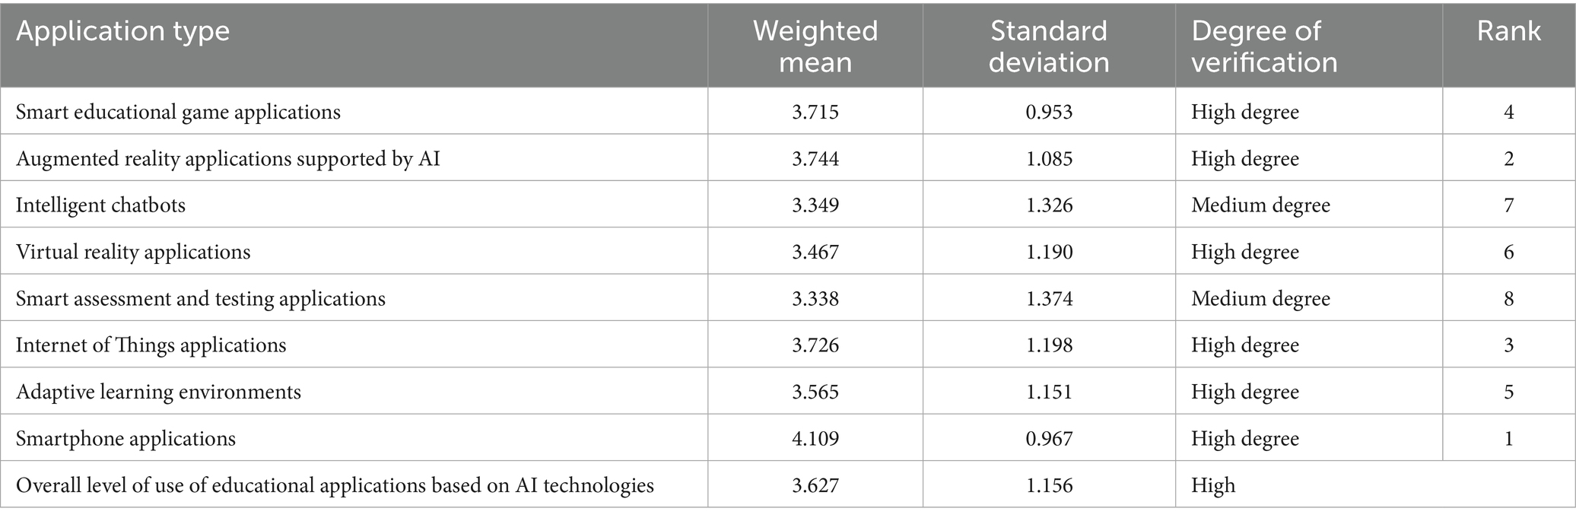
Task: Click the Adaptive learning environments row label
Action: click(158, 392)
